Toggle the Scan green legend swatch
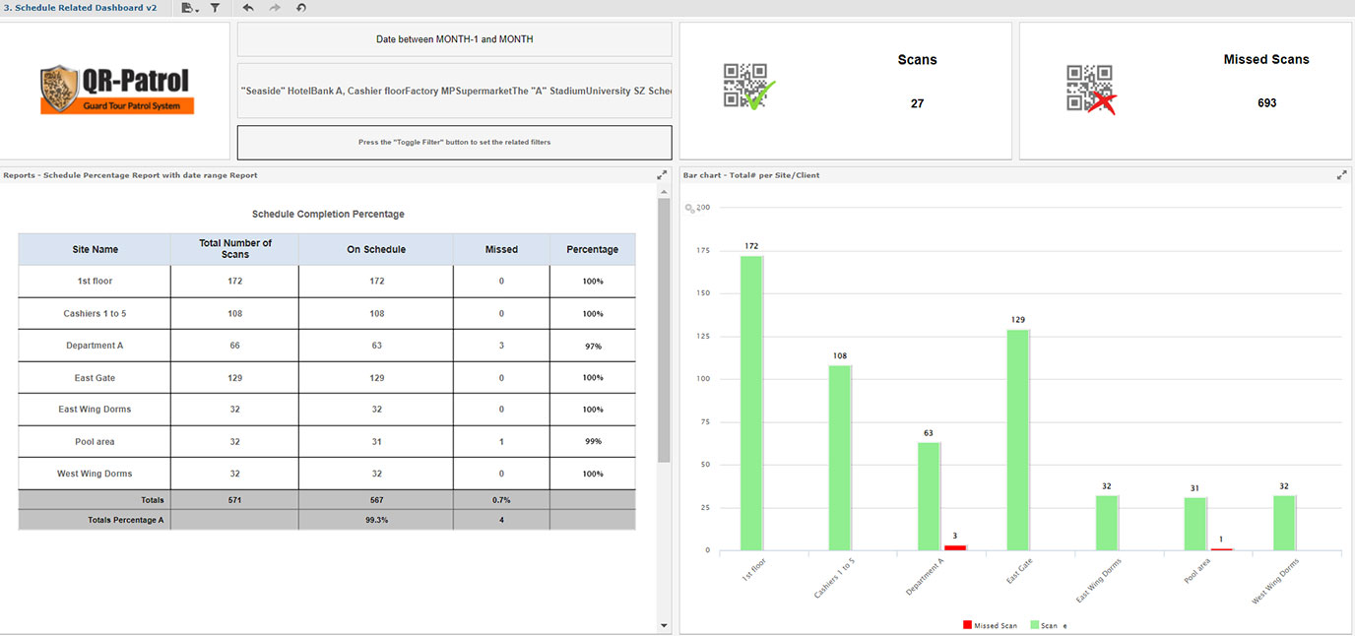The height and width of the screenshot is (636, 1355). (1034, 625)
